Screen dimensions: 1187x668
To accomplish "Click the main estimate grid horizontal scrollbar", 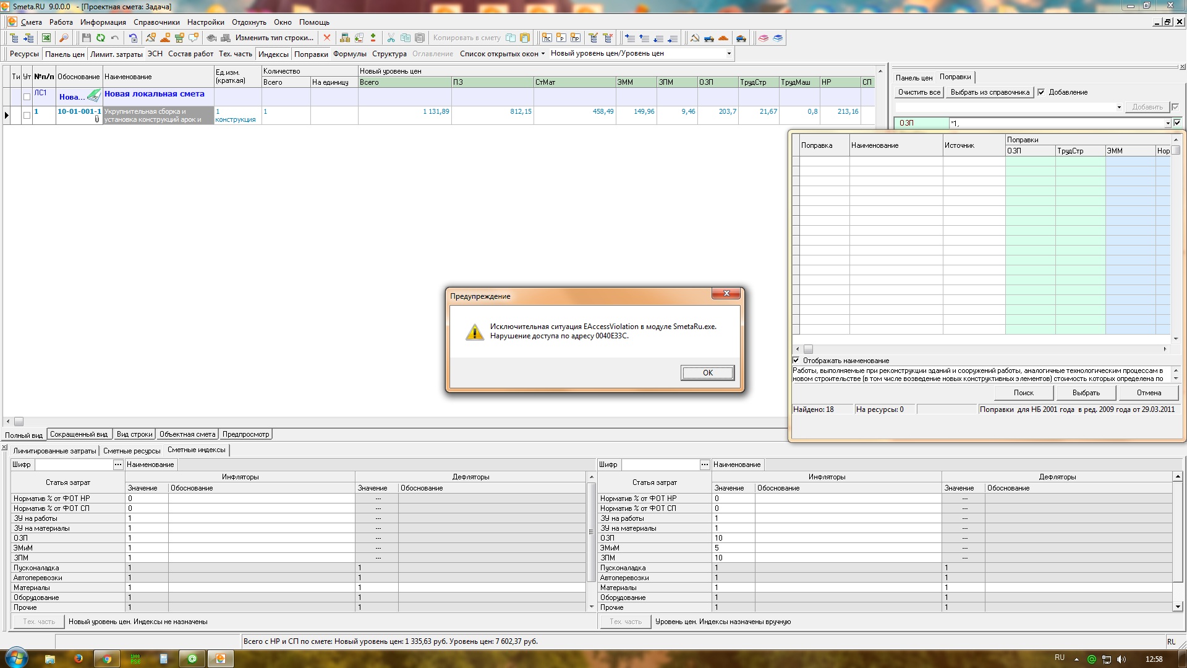I will 396,421.
